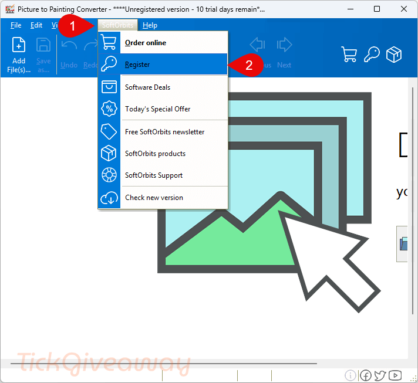This screenshot has height=383, width=418.
Task: Click the Next arrow toolbar icon
Action: coord(284,45)
